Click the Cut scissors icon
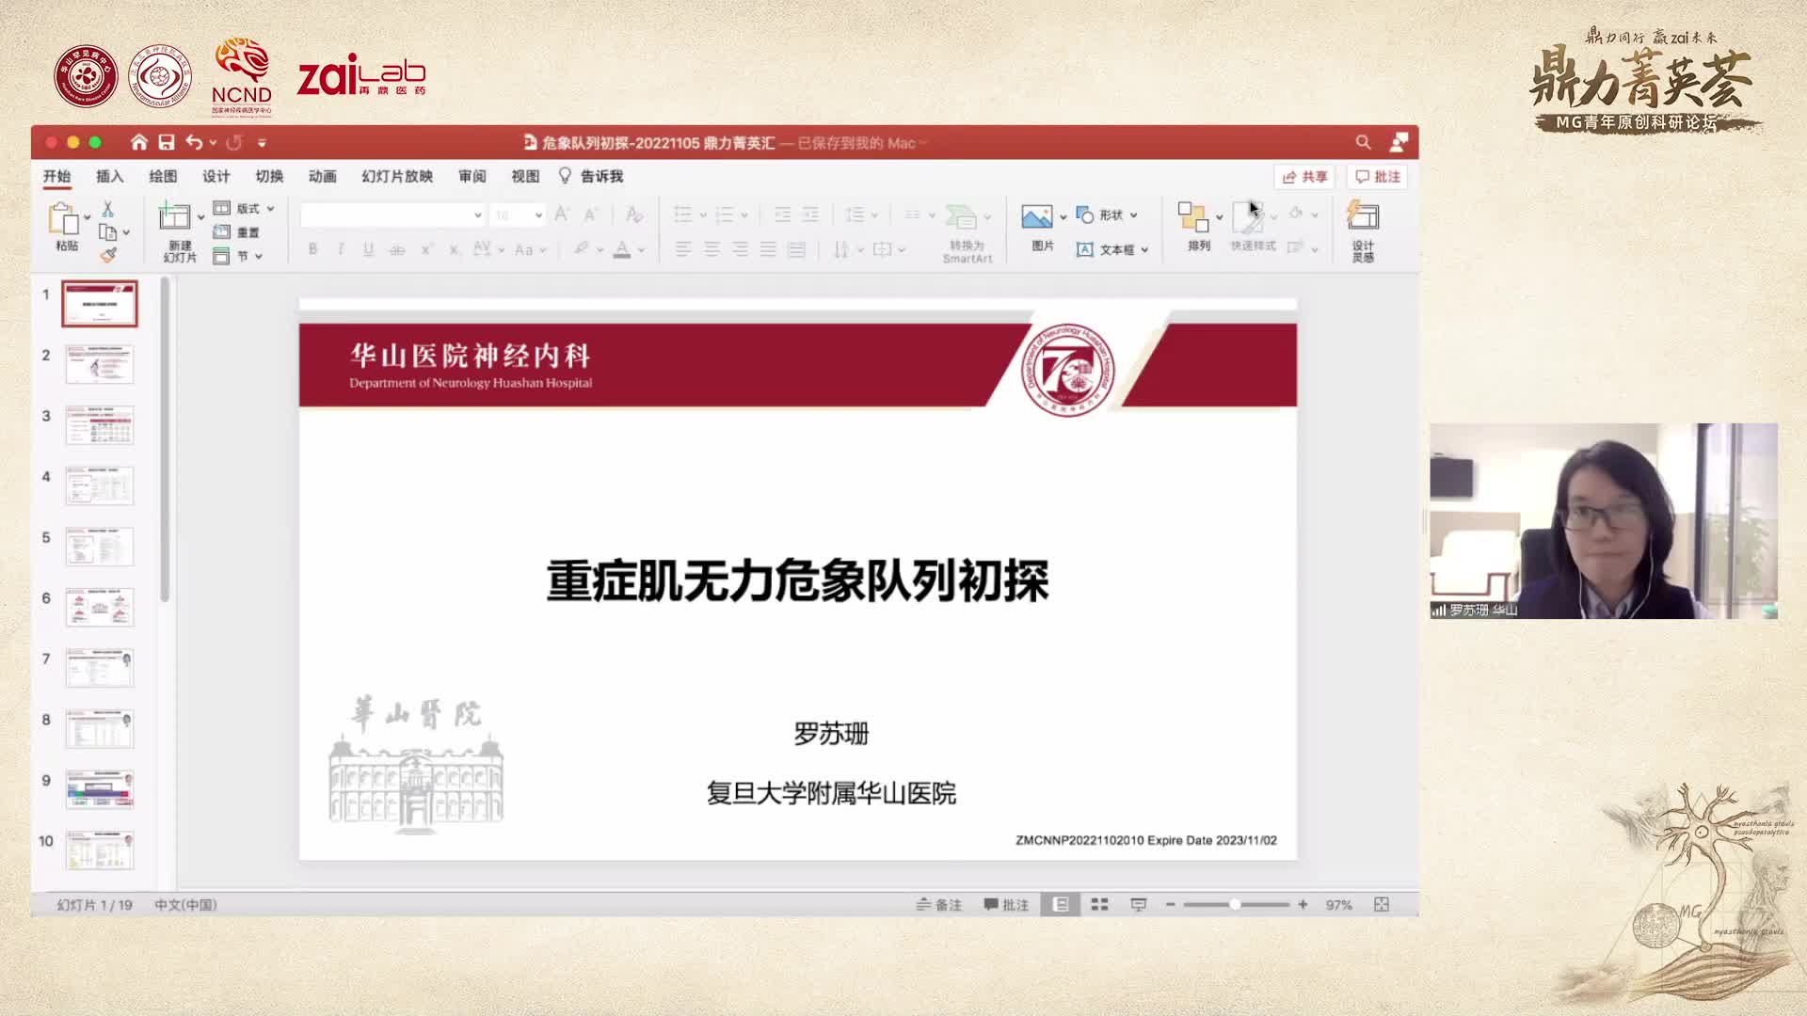 click(107, 209)
